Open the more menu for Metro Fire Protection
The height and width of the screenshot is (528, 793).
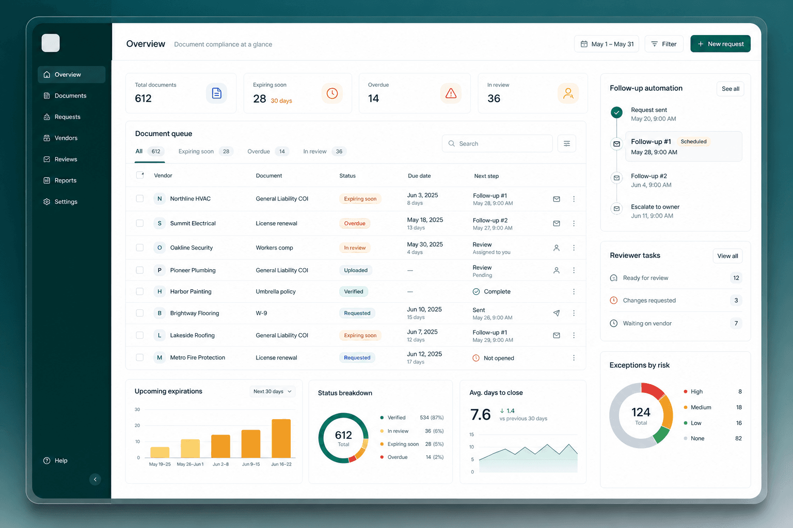pos(574,358)
